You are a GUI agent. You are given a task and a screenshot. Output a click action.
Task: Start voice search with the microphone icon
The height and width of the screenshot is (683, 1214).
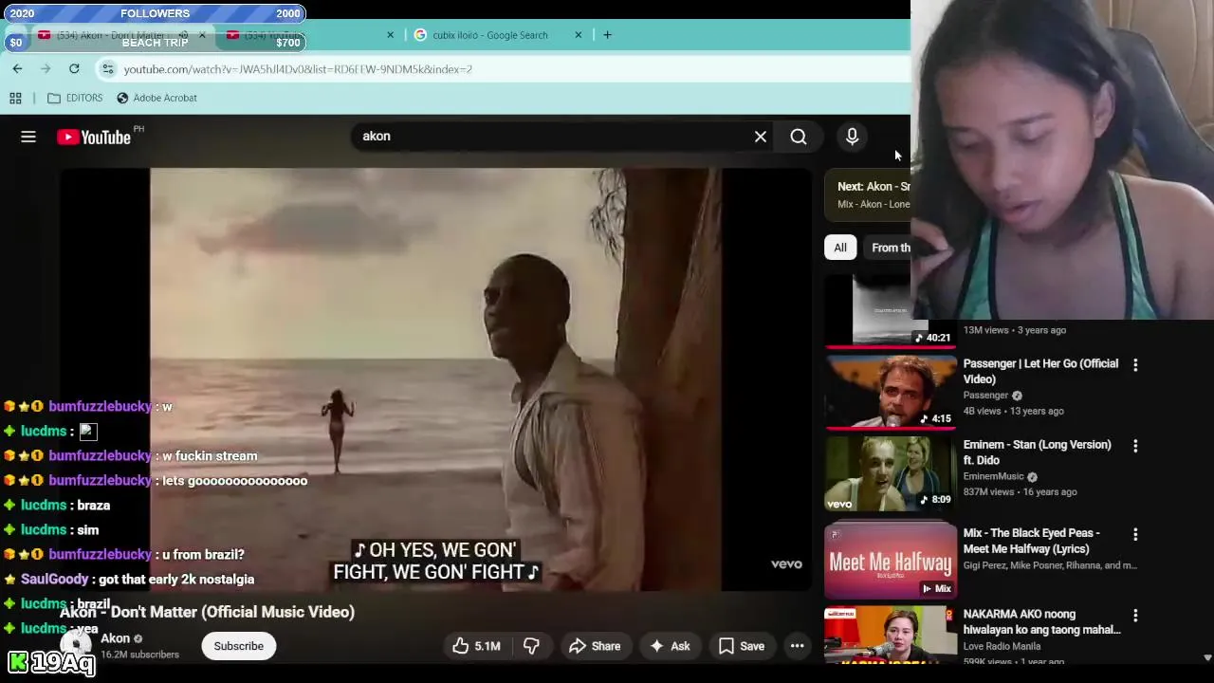852,137
